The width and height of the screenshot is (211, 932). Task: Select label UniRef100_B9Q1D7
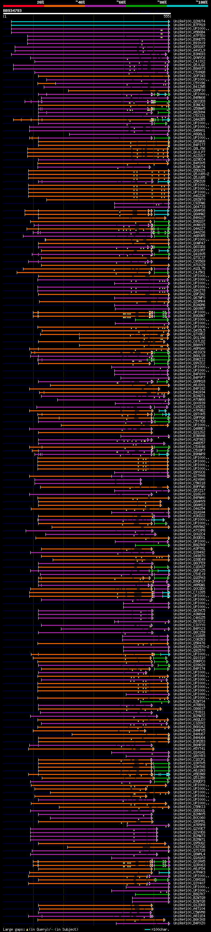[x=189, y=222]
